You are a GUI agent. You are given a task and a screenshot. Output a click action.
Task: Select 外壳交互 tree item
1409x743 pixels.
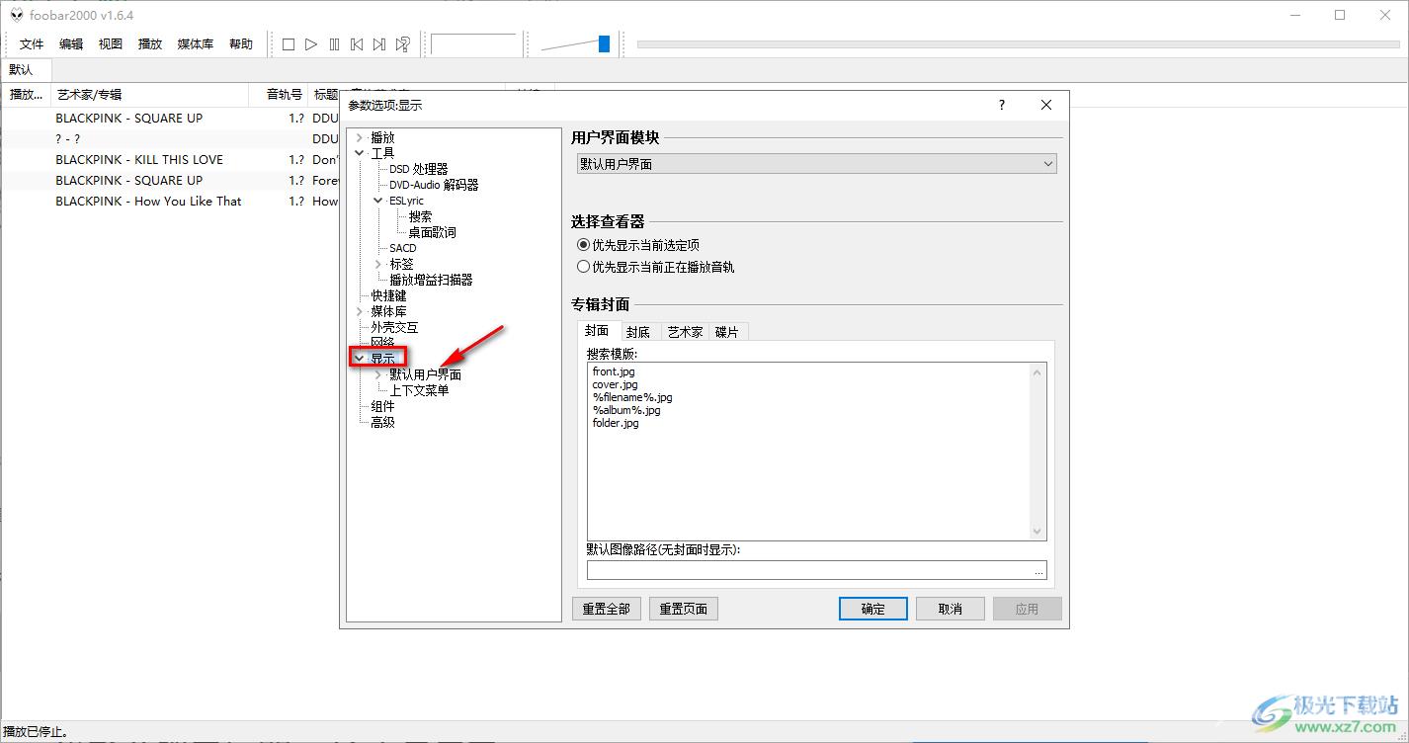[x=394, y=327]
